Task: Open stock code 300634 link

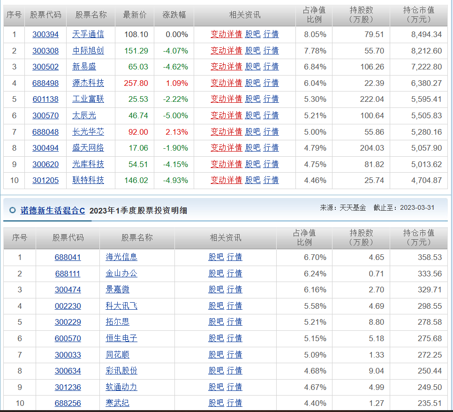Action: (x=68, y=371)
